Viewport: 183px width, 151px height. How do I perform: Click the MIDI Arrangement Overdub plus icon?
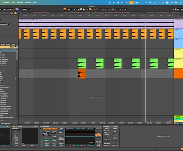[x=88, y=9]
